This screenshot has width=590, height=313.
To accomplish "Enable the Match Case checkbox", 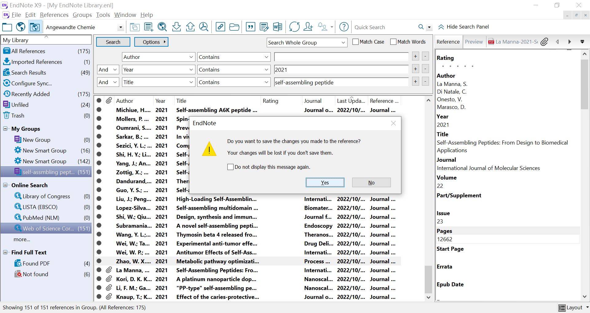I will pos(356,42).
